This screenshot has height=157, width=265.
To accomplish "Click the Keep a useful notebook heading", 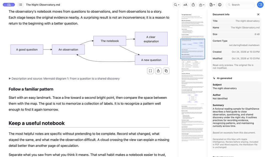I will 36,123.
